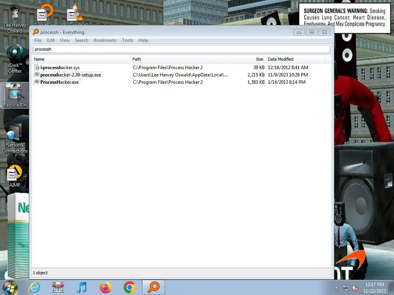The height and width of the screenshot is (295, 394).
Task: Select the processhacker-2.39-setup.exe file icon
Action: [37, 75]
